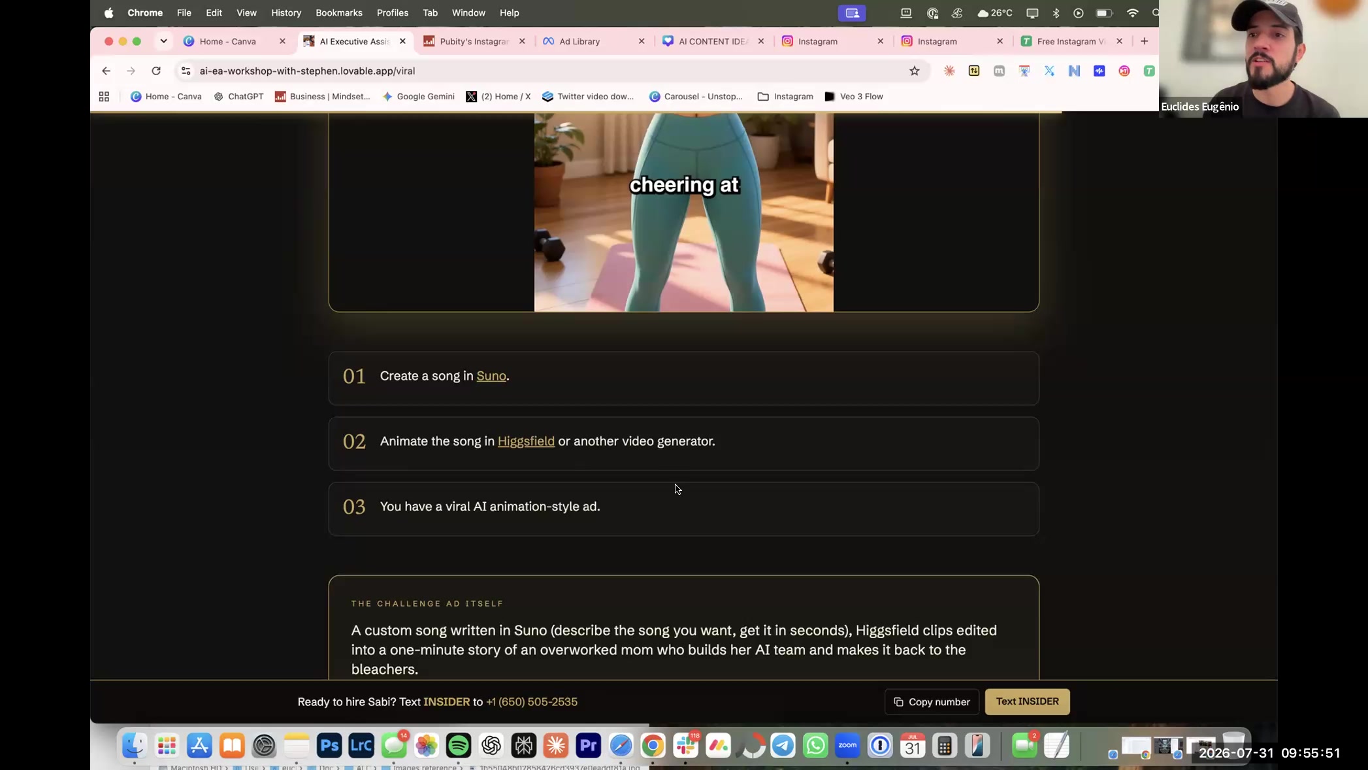The image size is (1368, 770).
Task: Open the Bookmarks menu
Action: [338, 13]
